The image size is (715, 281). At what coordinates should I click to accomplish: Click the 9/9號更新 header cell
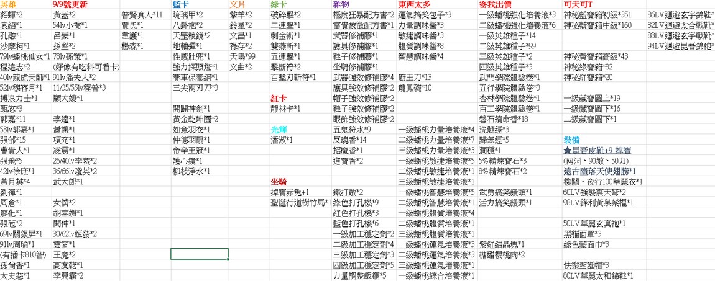point(71,4)
